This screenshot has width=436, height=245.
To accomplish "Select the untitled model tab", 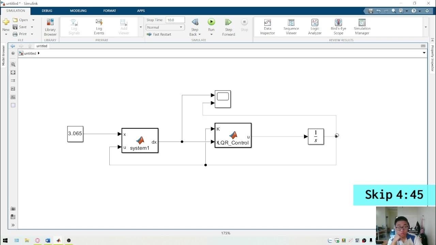I will 42,46.
